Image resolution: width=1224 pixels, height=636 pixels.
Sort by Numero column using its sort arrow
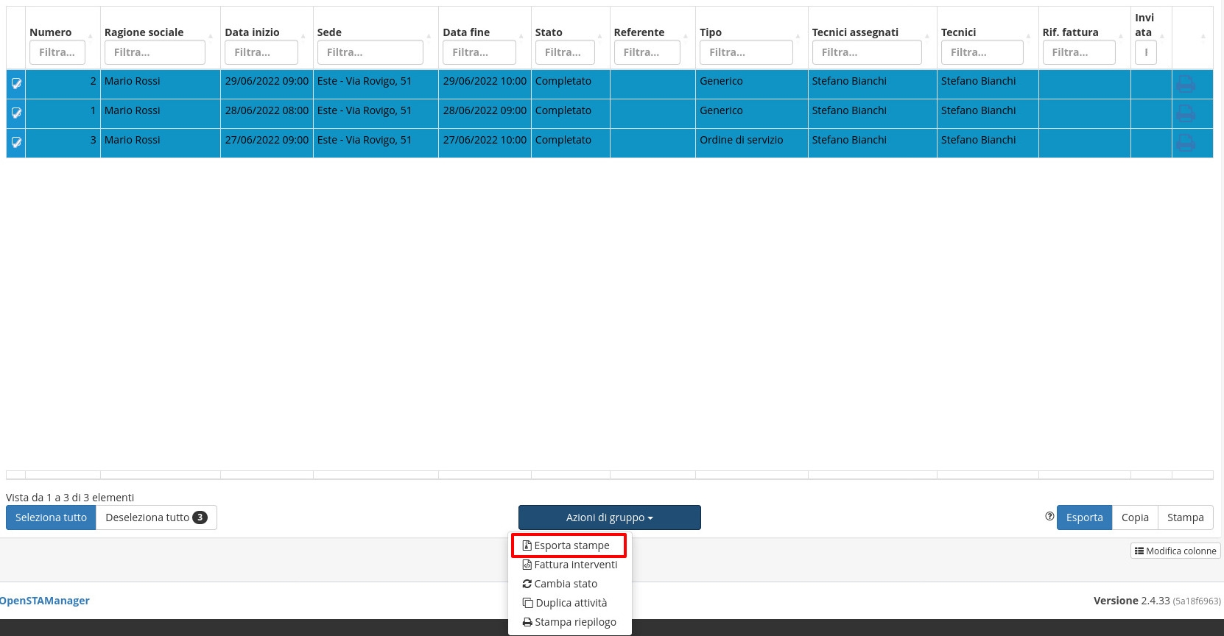(x=91, y=35)
